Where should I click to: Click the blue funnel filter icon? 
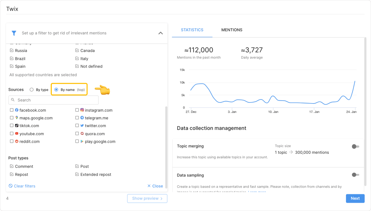tap(14, 33)
